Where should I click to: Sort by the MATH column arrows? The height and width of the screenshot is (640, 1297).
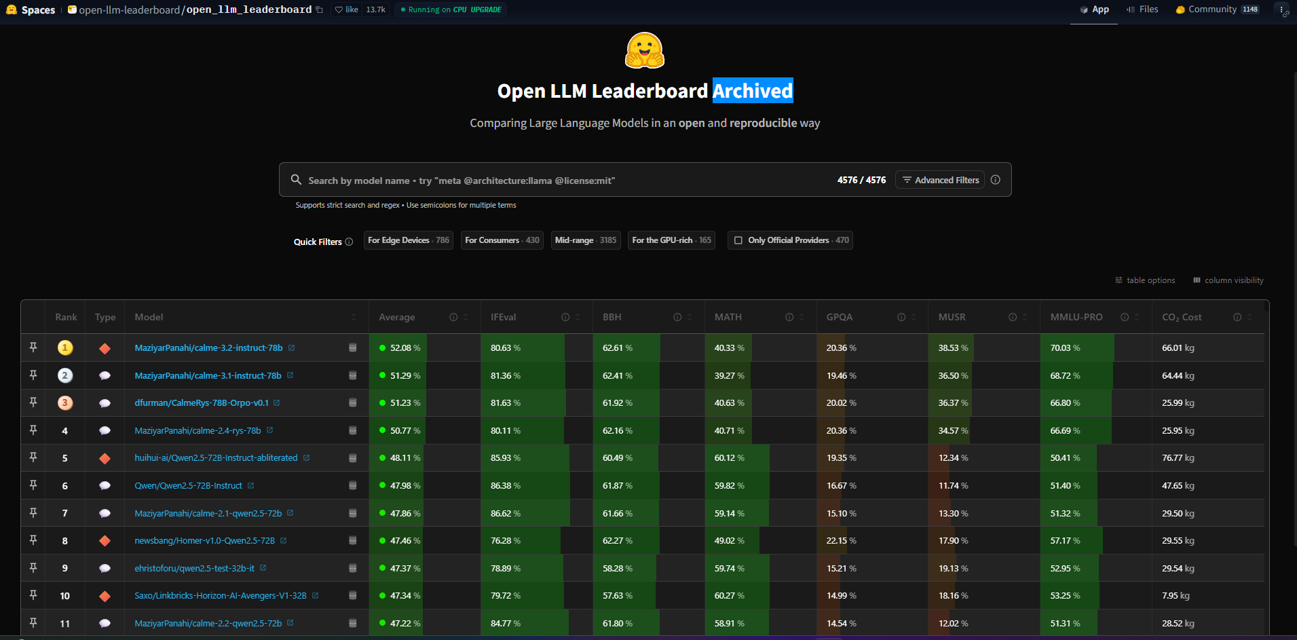click(x=802, y=317)
